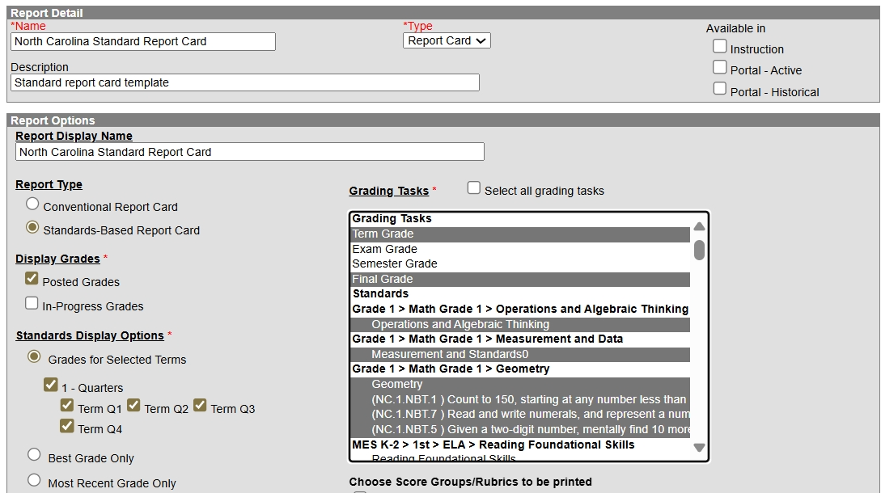This screenshot has width=881, height=493.
Task: Click the grading tasks list scrollbar thumb
Action: 699,250
